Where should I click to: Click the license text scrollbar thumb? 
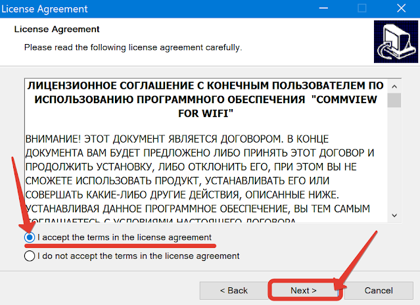click(394, 100)
